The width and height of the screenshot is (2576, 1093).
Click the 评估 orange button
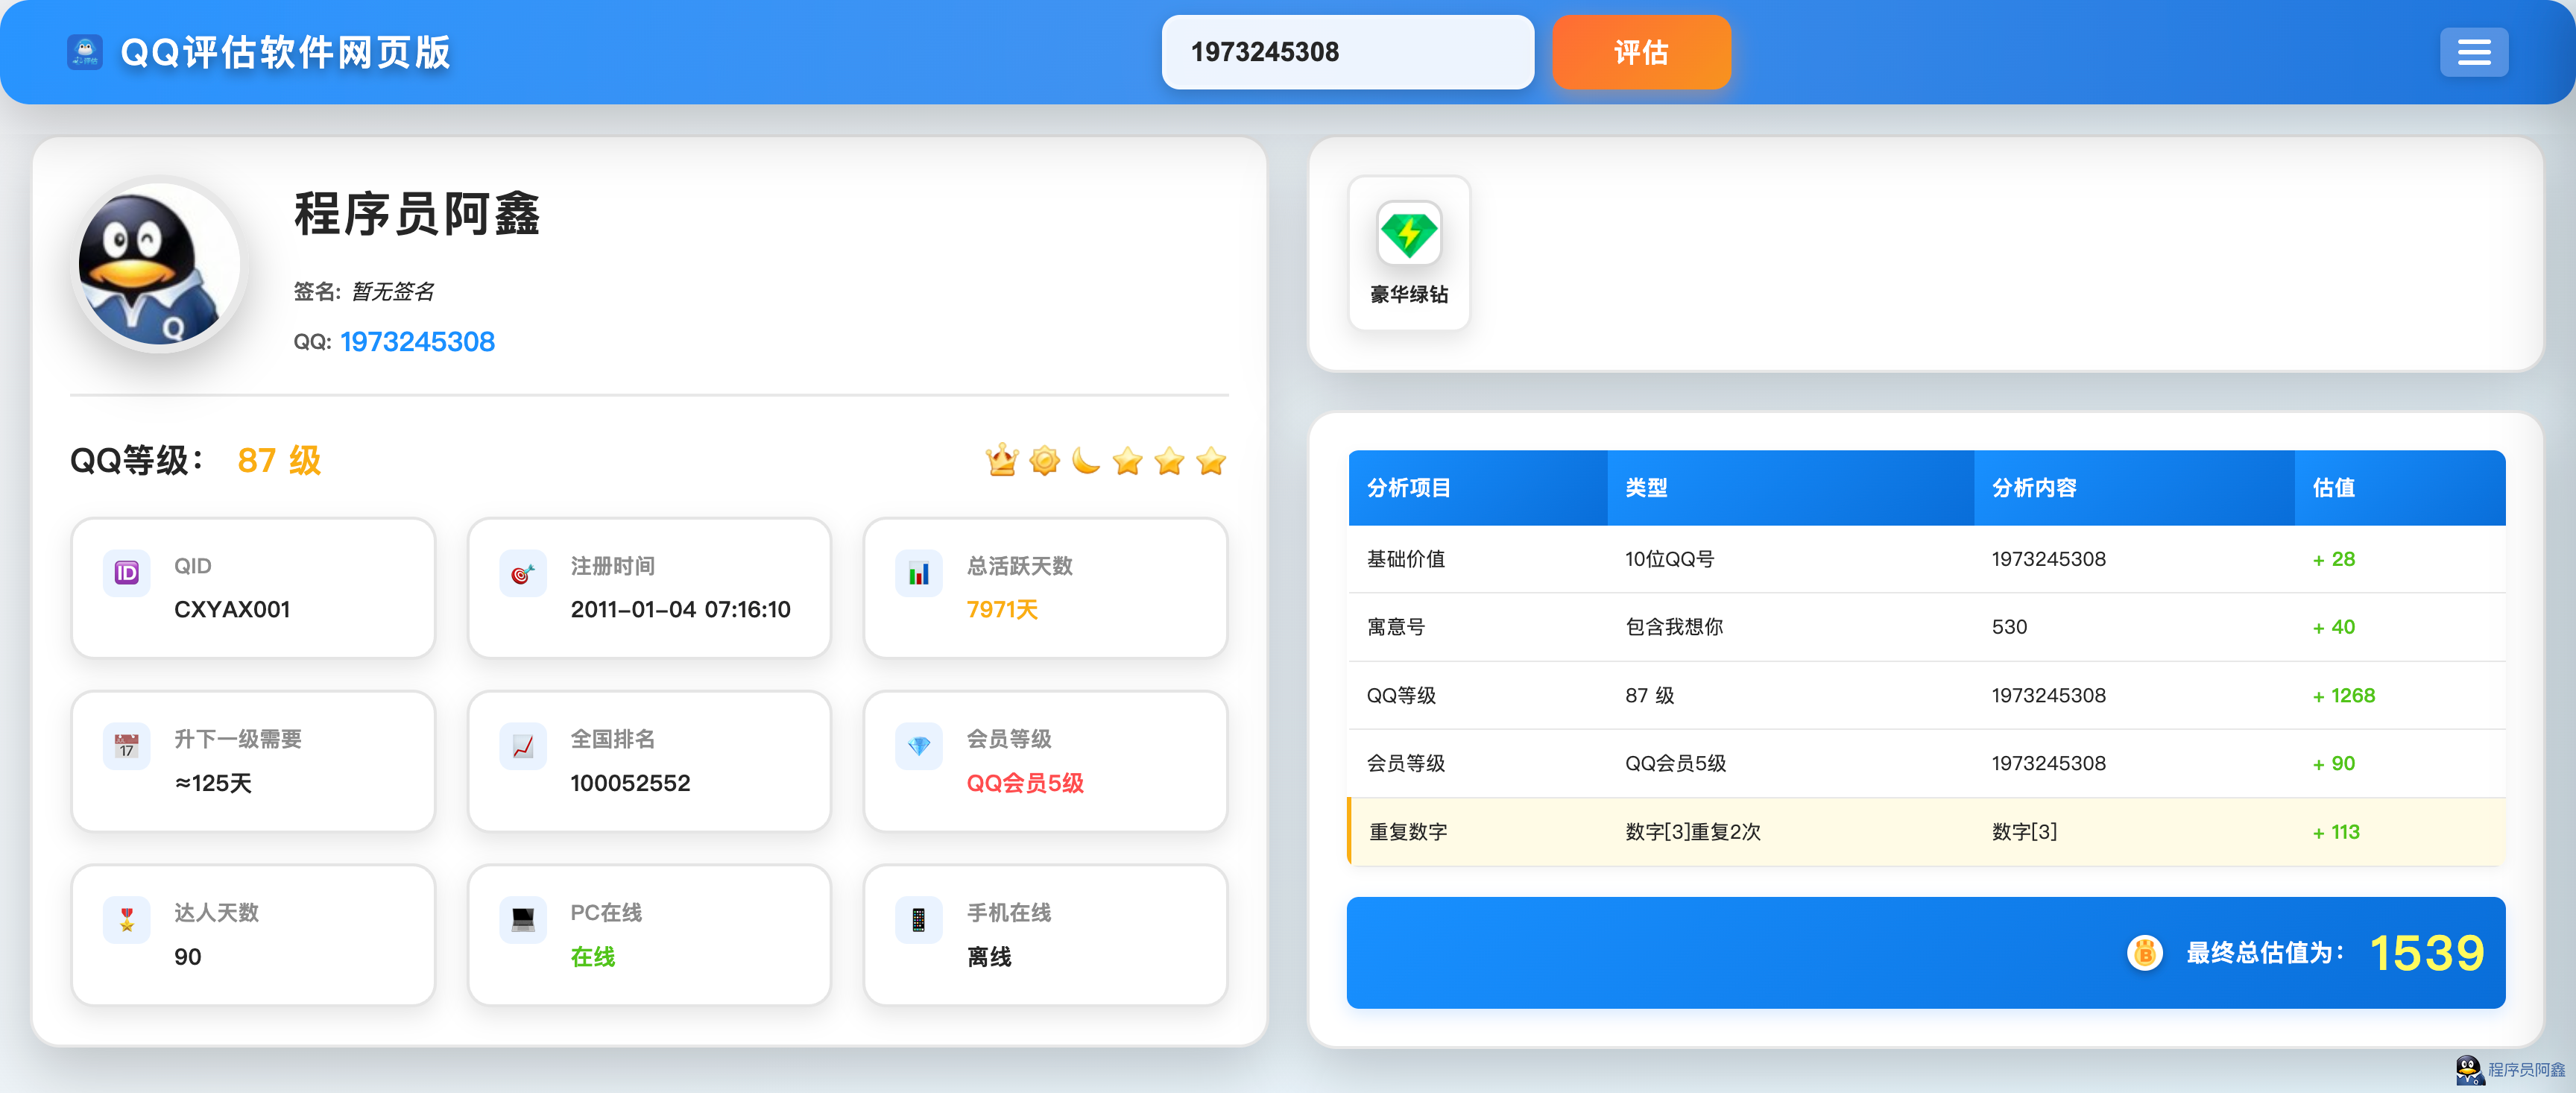click(x=1641, y=52)
